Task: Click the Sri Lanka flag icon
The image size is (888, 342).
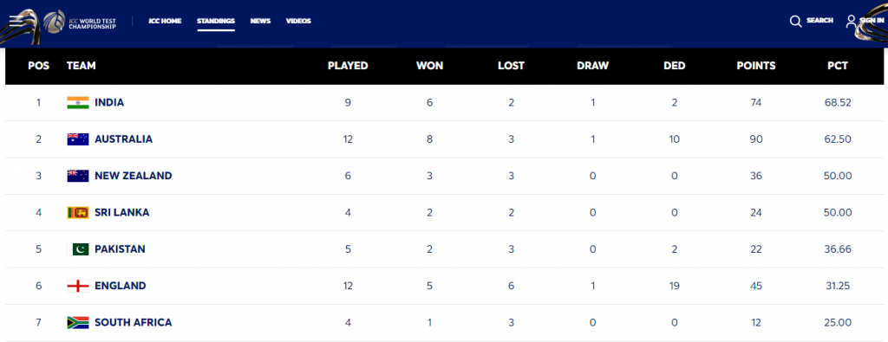Action: point(77,212)
